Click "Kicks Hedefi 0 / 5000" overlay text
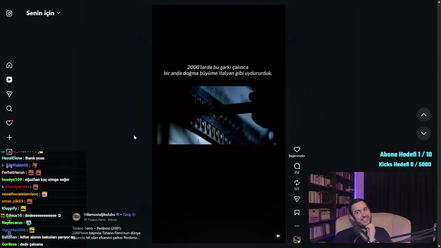Viewport: 441px width, 248px height. click(405, 164)
